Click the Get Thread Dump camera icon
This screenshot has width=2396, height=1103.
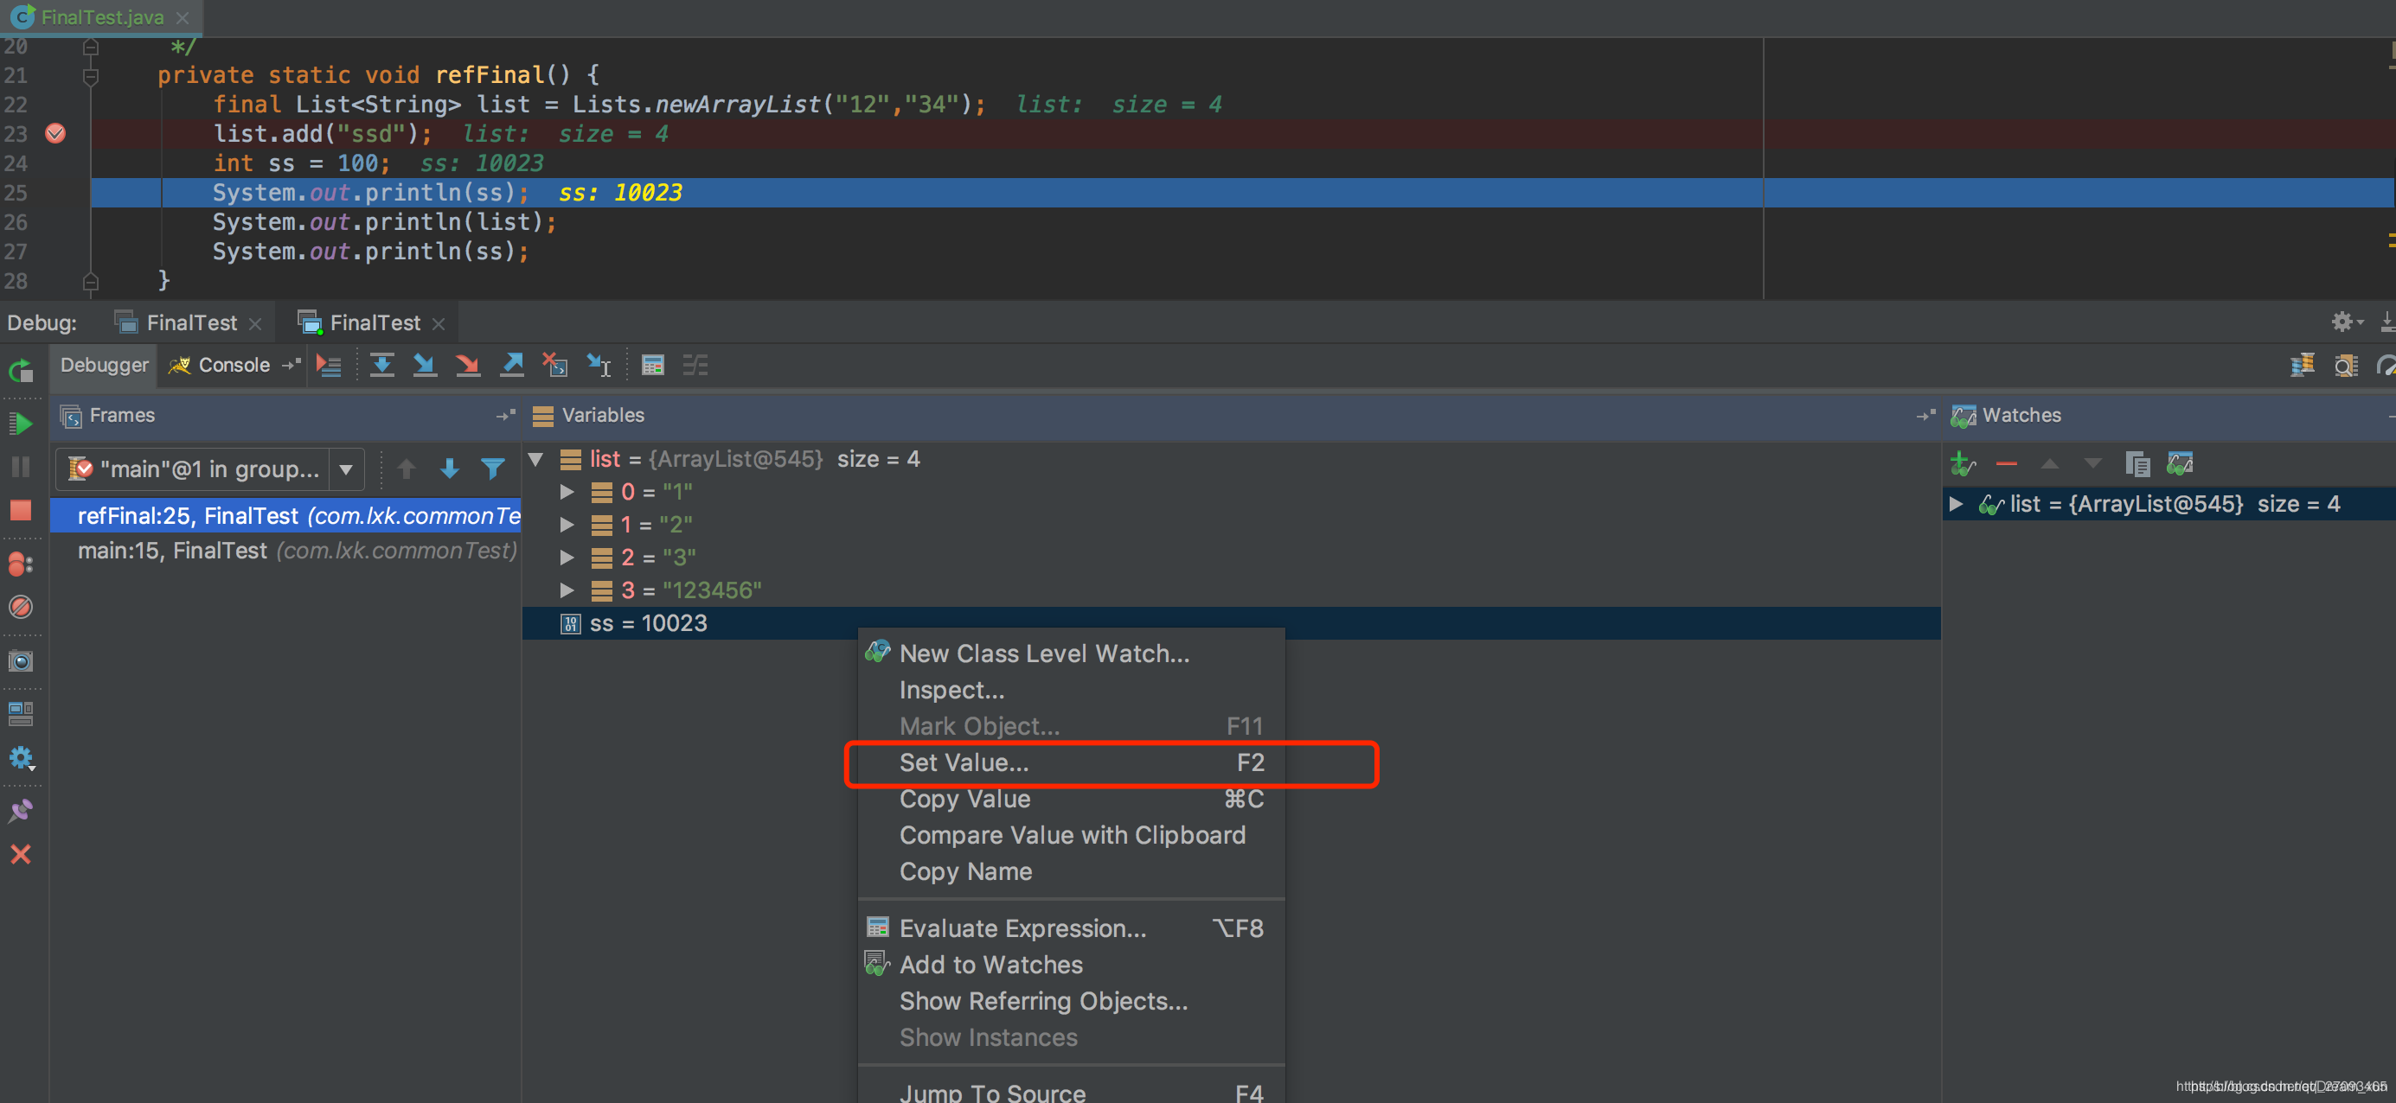coord(21,660)
